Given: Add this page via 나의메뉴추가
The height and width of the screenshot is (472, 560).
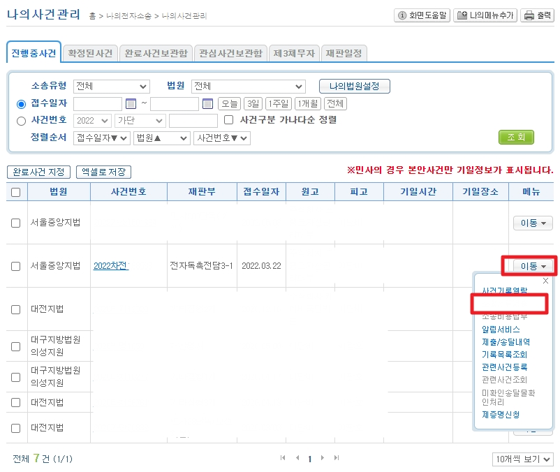Looking at the screenshot, I should point(485,15).
